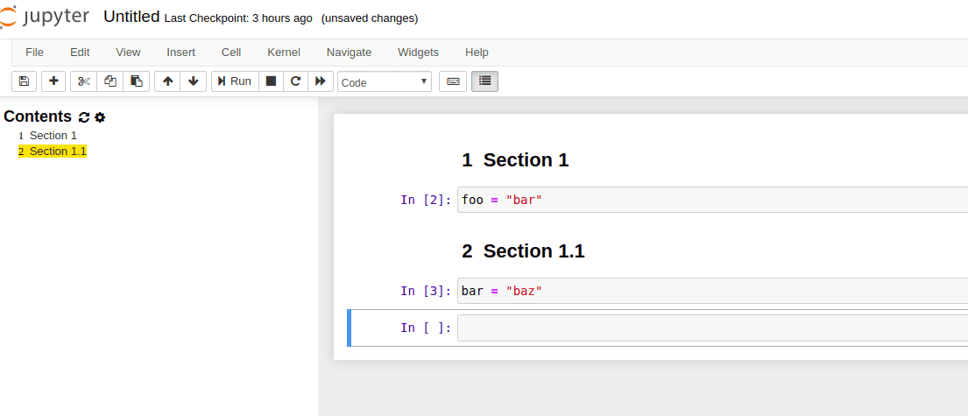The width and height of the screenshot is (968, 416).
Task: Move the selected cell up
Action: (x=167, y=81)
